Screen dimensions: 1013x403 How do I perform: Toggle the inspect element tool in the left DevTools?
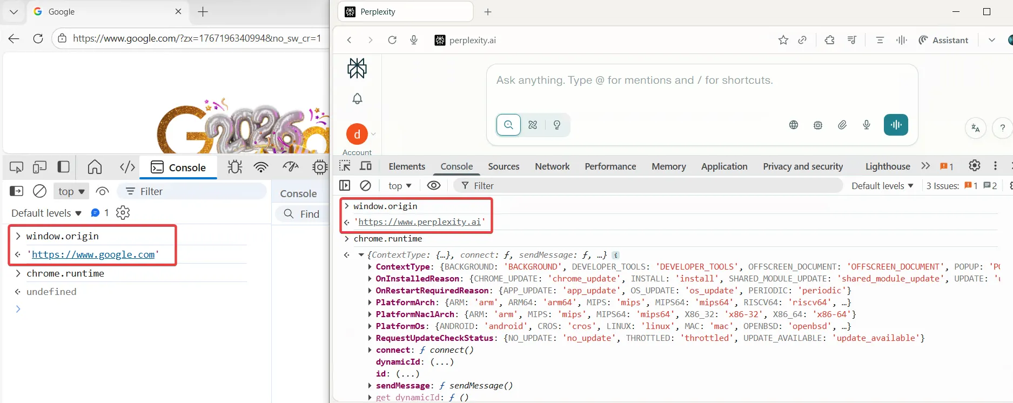click(x=17, y=167)
